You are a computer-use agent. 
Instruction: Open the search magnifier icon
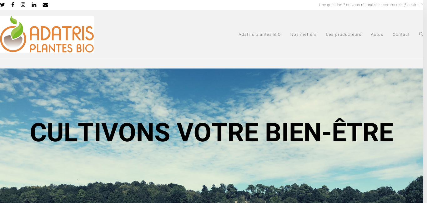421,34
